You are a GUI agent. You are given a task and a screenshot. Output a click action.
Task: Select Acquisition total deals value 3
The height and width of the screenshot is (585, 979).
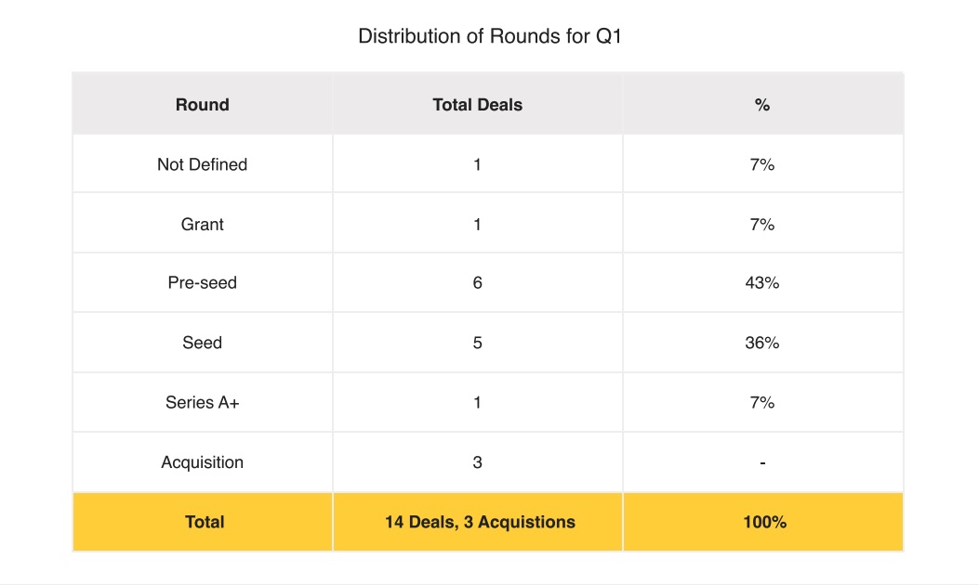(x=477, y=462)
